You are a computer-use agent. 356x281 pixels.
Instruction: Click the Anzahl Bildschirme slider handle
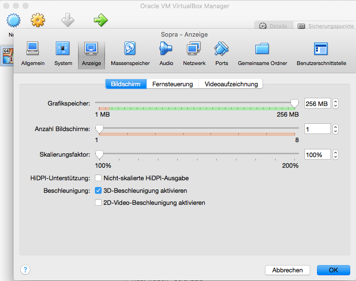[x=99, y=129]
